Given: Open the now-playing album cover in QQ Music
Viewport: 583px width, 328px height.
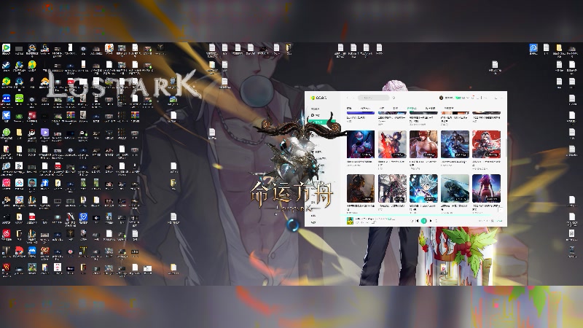Looking at the screenshot, I should tap(350, 221).
